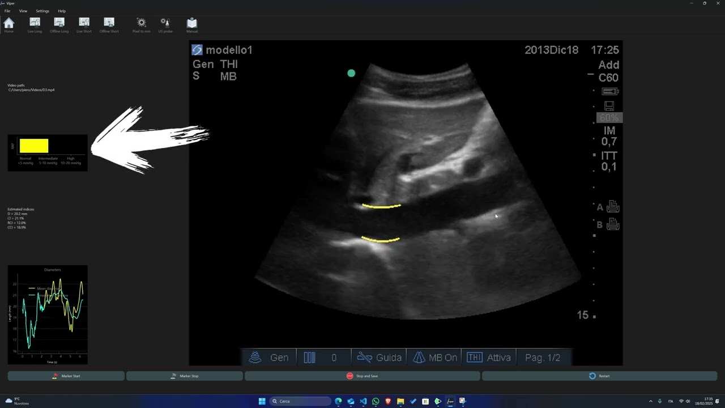Screen dimensions: 725x408
Task: Open the Live Long mode
Action: click(35, 25)
